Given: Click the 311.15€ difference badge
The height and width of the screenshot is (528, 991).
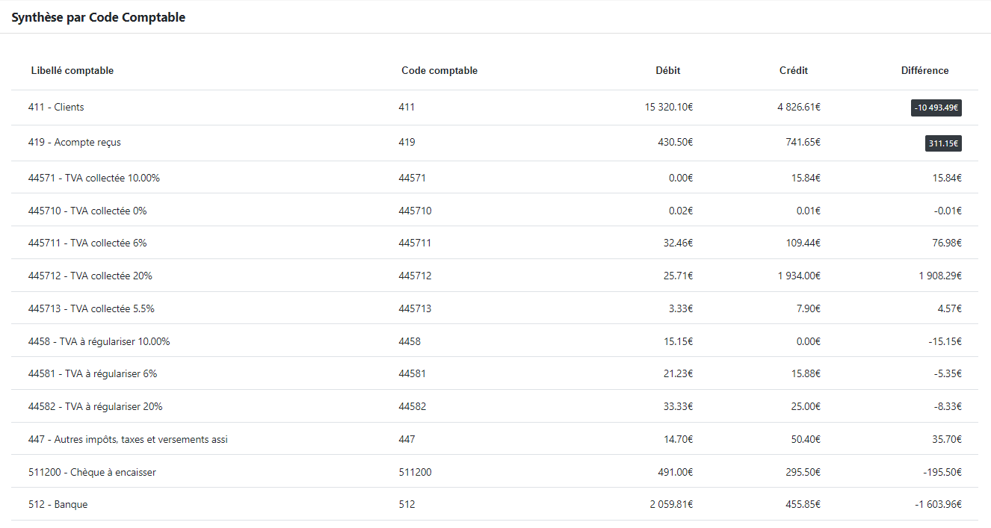Looking at the screenshot, I should point(943,143).
